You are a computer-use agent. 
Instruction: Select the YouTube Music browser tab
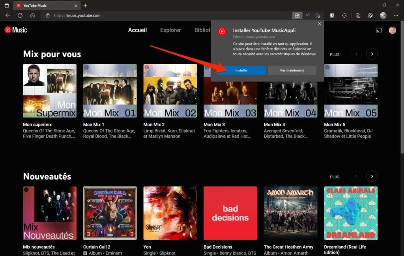47,6
